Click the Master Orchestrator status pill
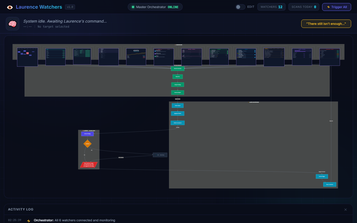This screenshot has height=223, width=357. click(155, 7)
